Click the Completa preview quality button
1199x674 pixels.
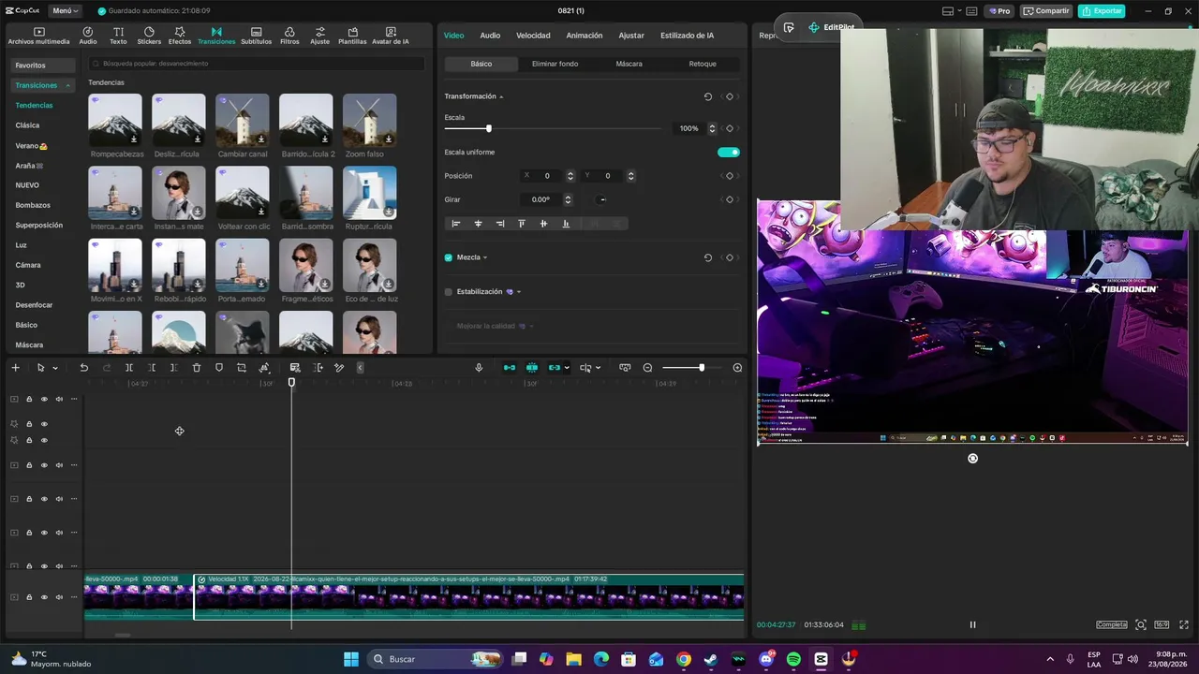click(x=1112, y=624)
